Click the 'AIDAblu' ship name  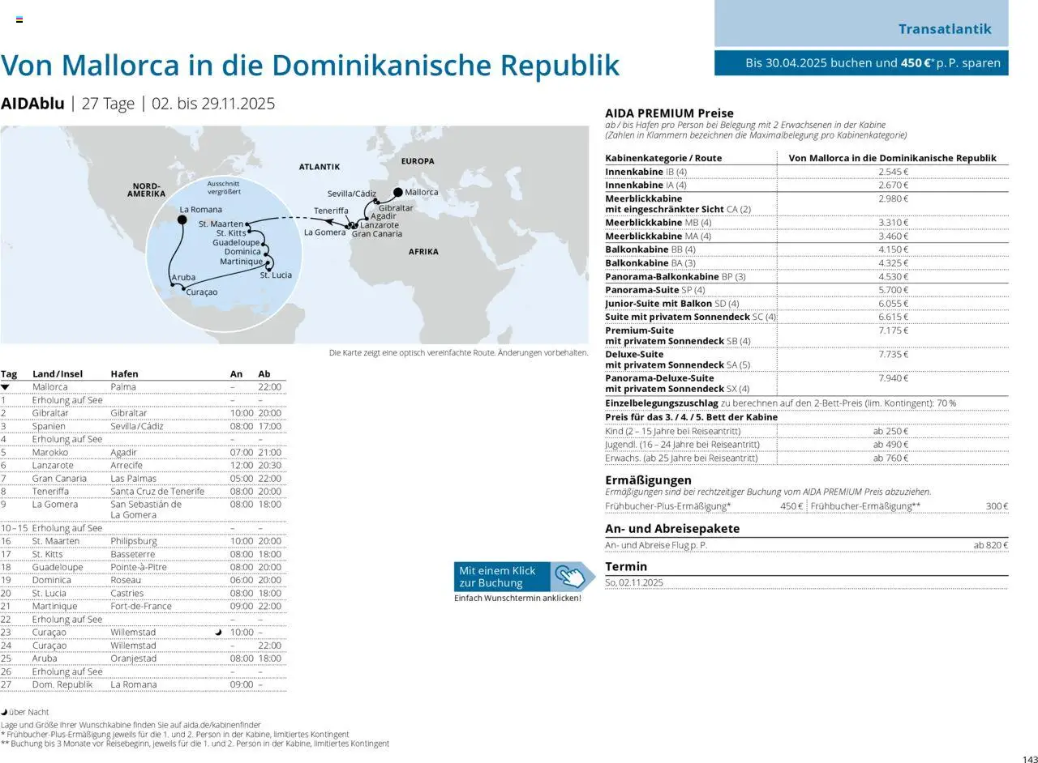32,104
